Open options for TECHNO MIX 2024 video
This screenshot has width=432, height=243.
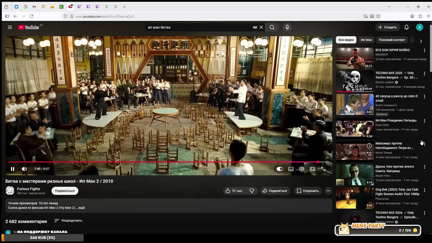pyautogui.click(x=425, y=213)
